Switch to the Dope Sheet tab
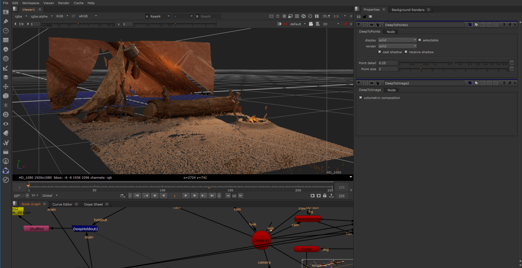Screen dimensions: 522x268 (x=93, y=204)
